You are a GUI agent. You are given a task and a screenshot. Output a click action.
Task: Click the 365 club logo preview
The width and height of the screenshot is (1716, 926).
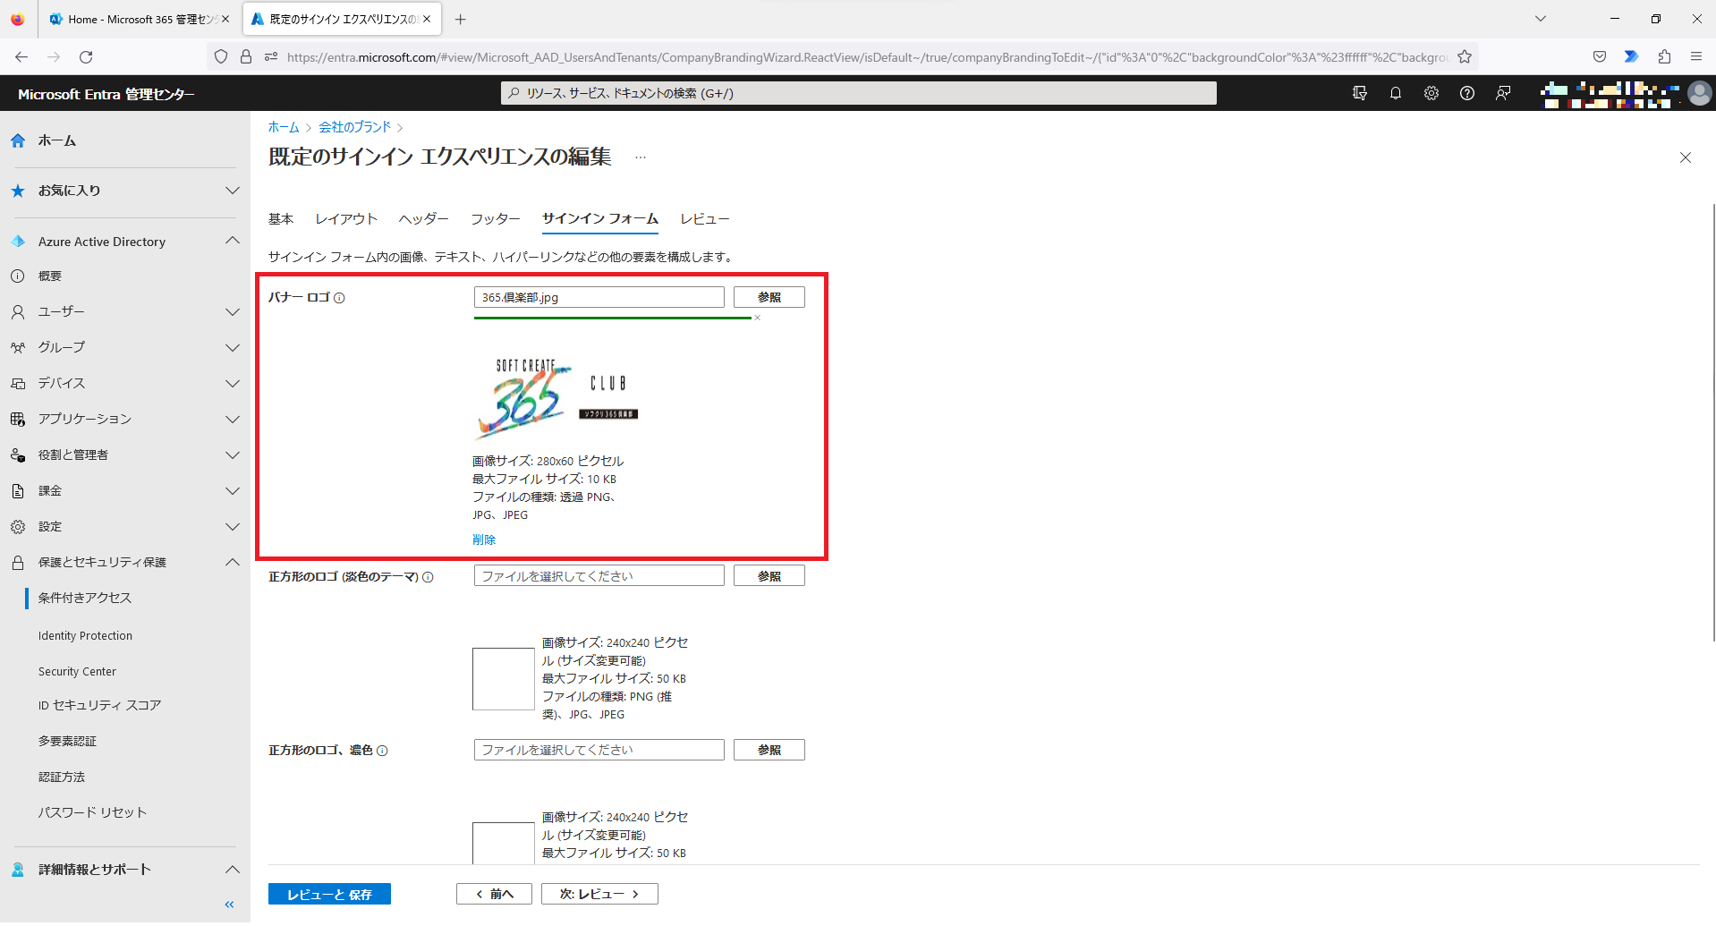[x=557, y=399]
